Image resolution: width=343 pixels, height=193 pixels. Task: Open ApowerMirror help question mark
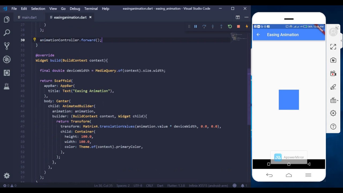[333, 127]
